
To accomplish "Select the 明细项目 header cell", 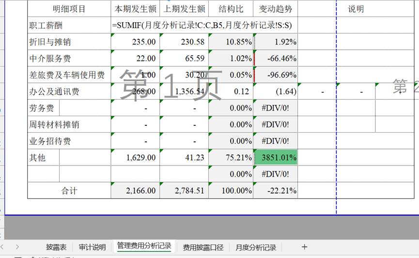I will pos(69,9).
